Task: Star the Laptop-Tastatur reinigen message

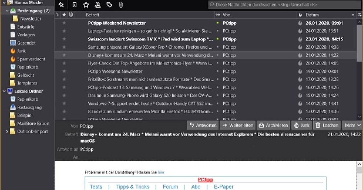Action: tap(64, 31)
